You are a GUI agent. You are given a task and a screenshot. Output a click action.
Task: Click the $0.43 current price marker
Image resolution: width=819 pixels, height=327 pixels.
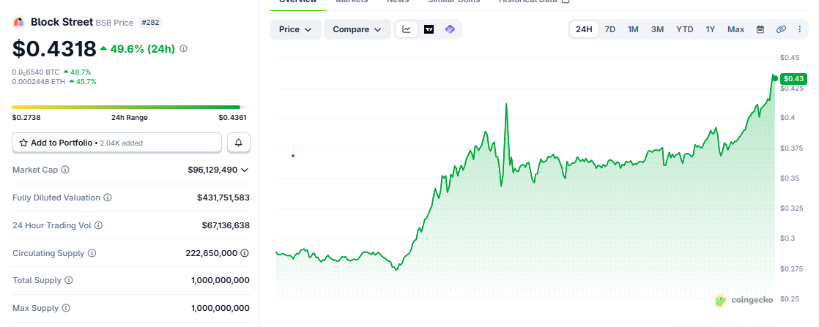tap(793, 79)
